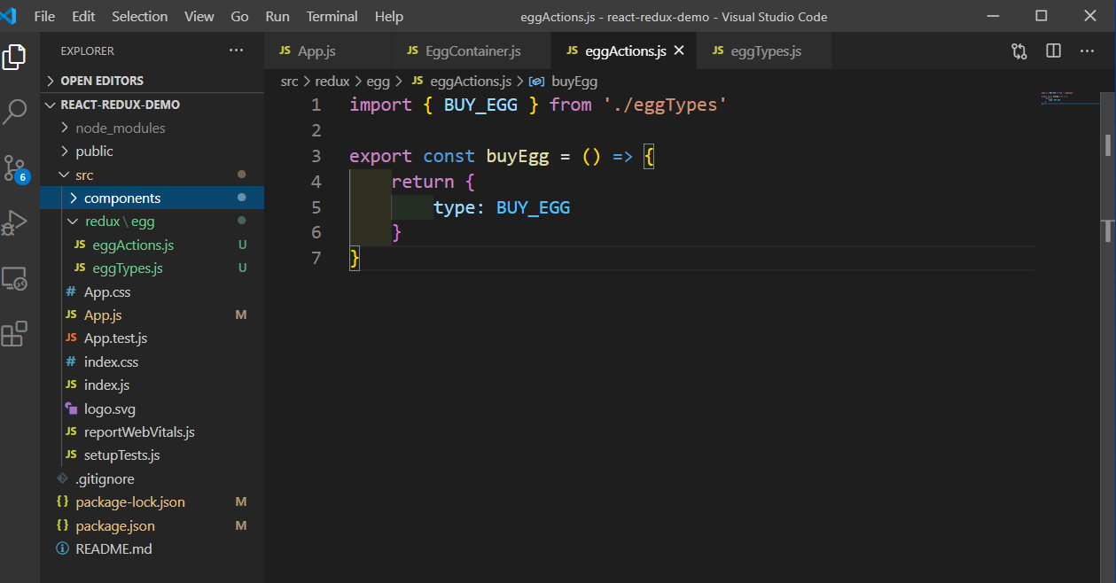Click the logo.svg file icon

(x=71, y=408)
